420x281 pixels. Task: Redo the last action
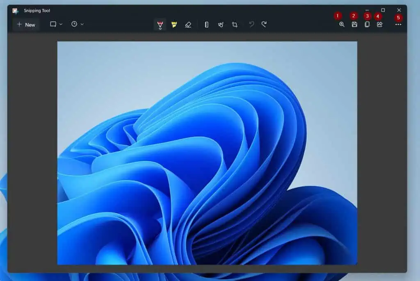(x=264, y=25)
